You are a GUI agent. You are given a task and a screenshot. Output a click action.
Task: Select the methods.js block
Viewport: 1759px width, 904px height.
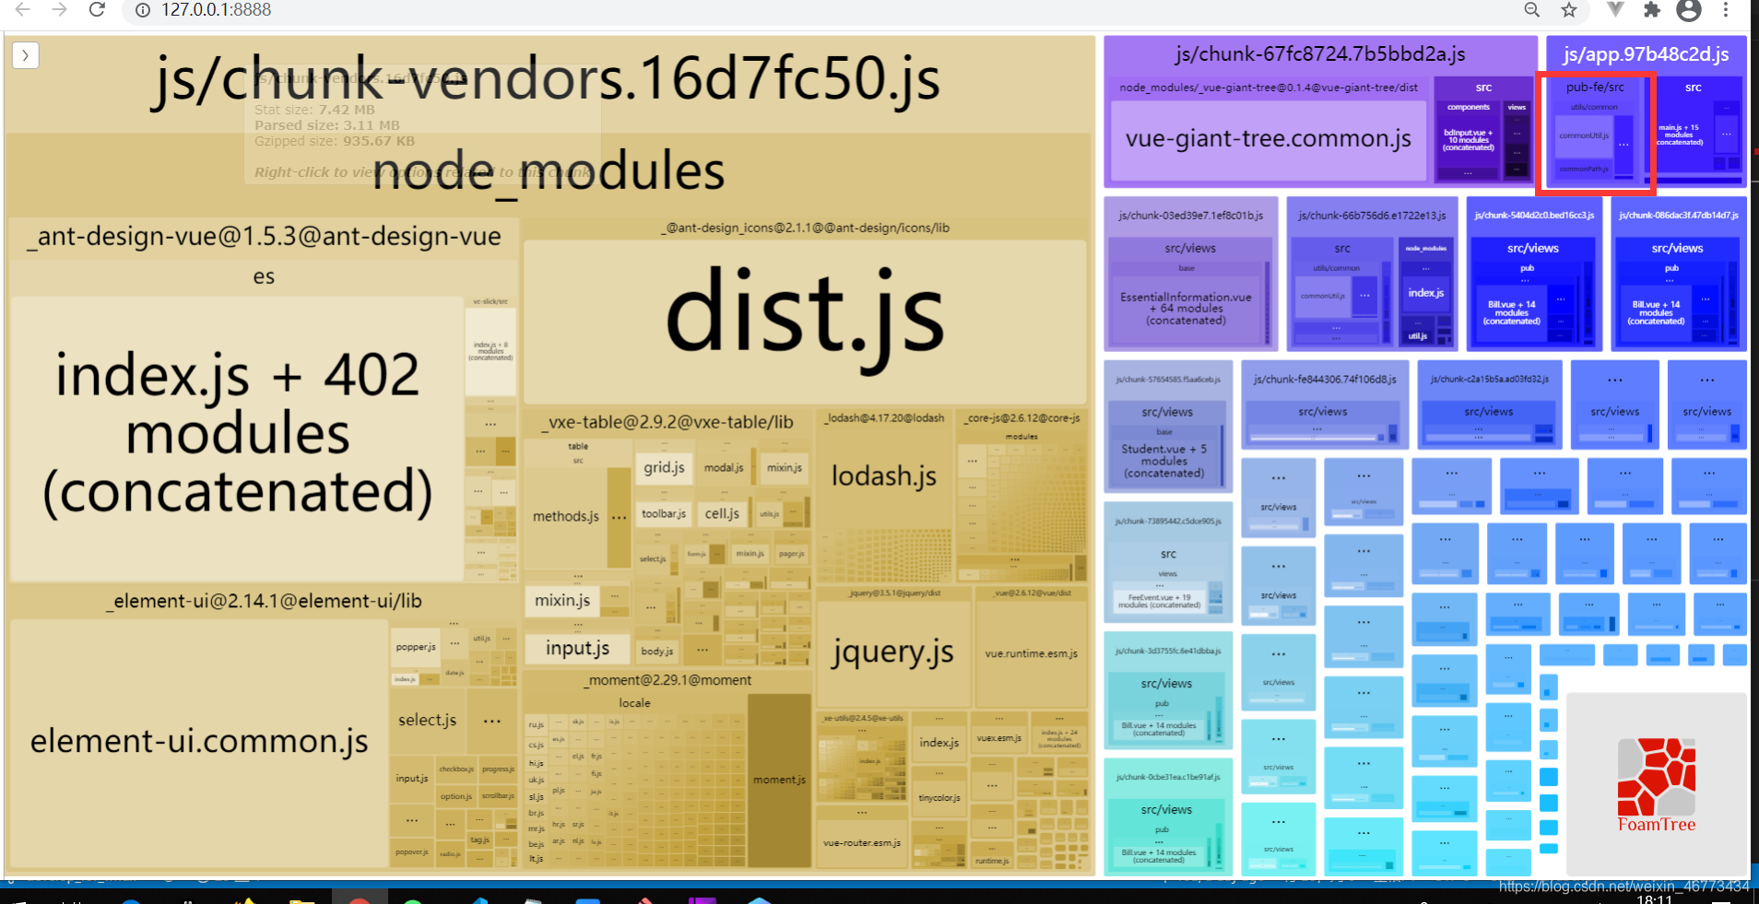(565, 516)
